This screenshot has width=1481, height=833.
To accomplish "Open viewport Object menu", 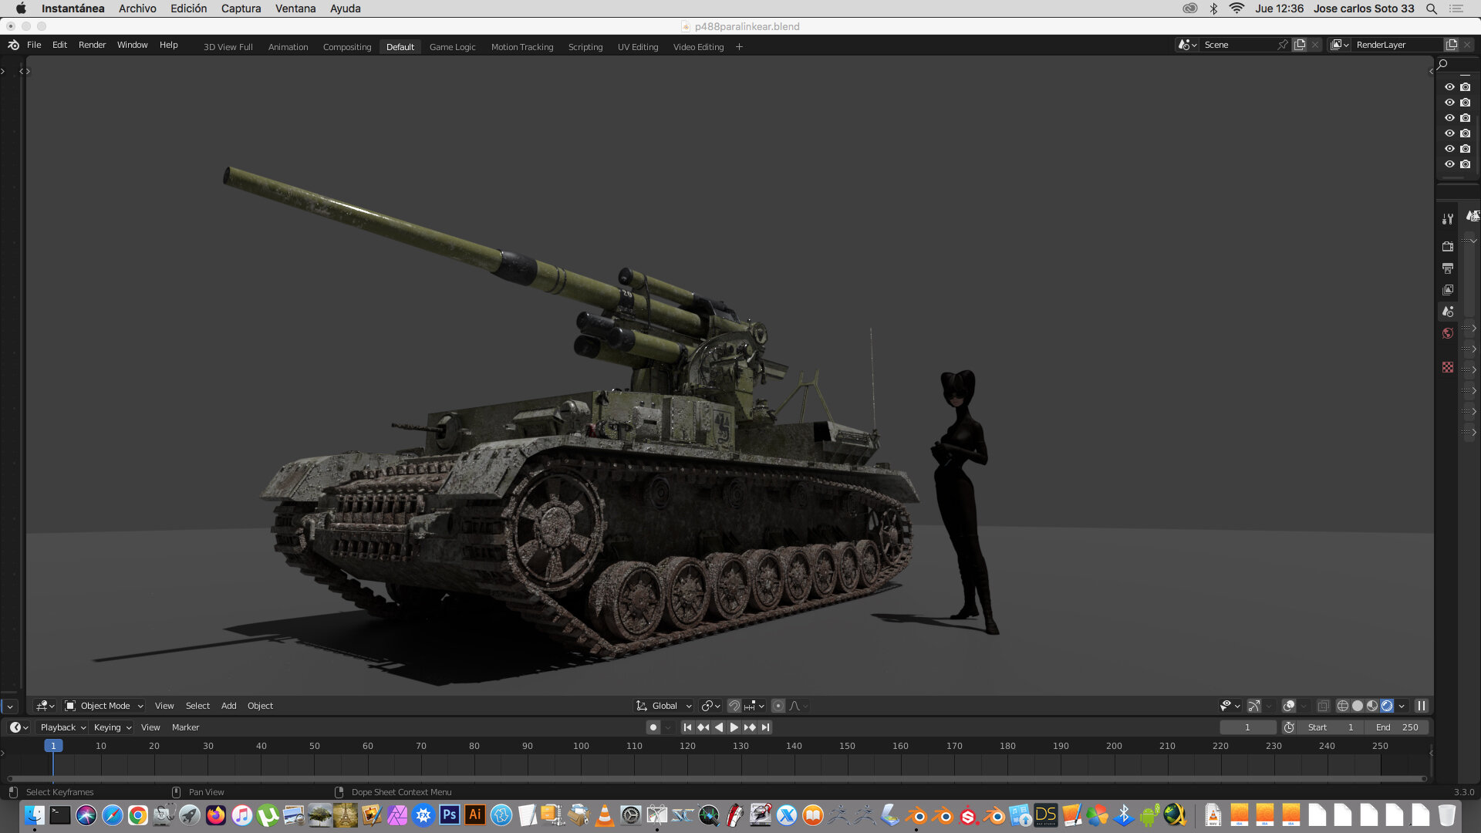I will 260,706.
